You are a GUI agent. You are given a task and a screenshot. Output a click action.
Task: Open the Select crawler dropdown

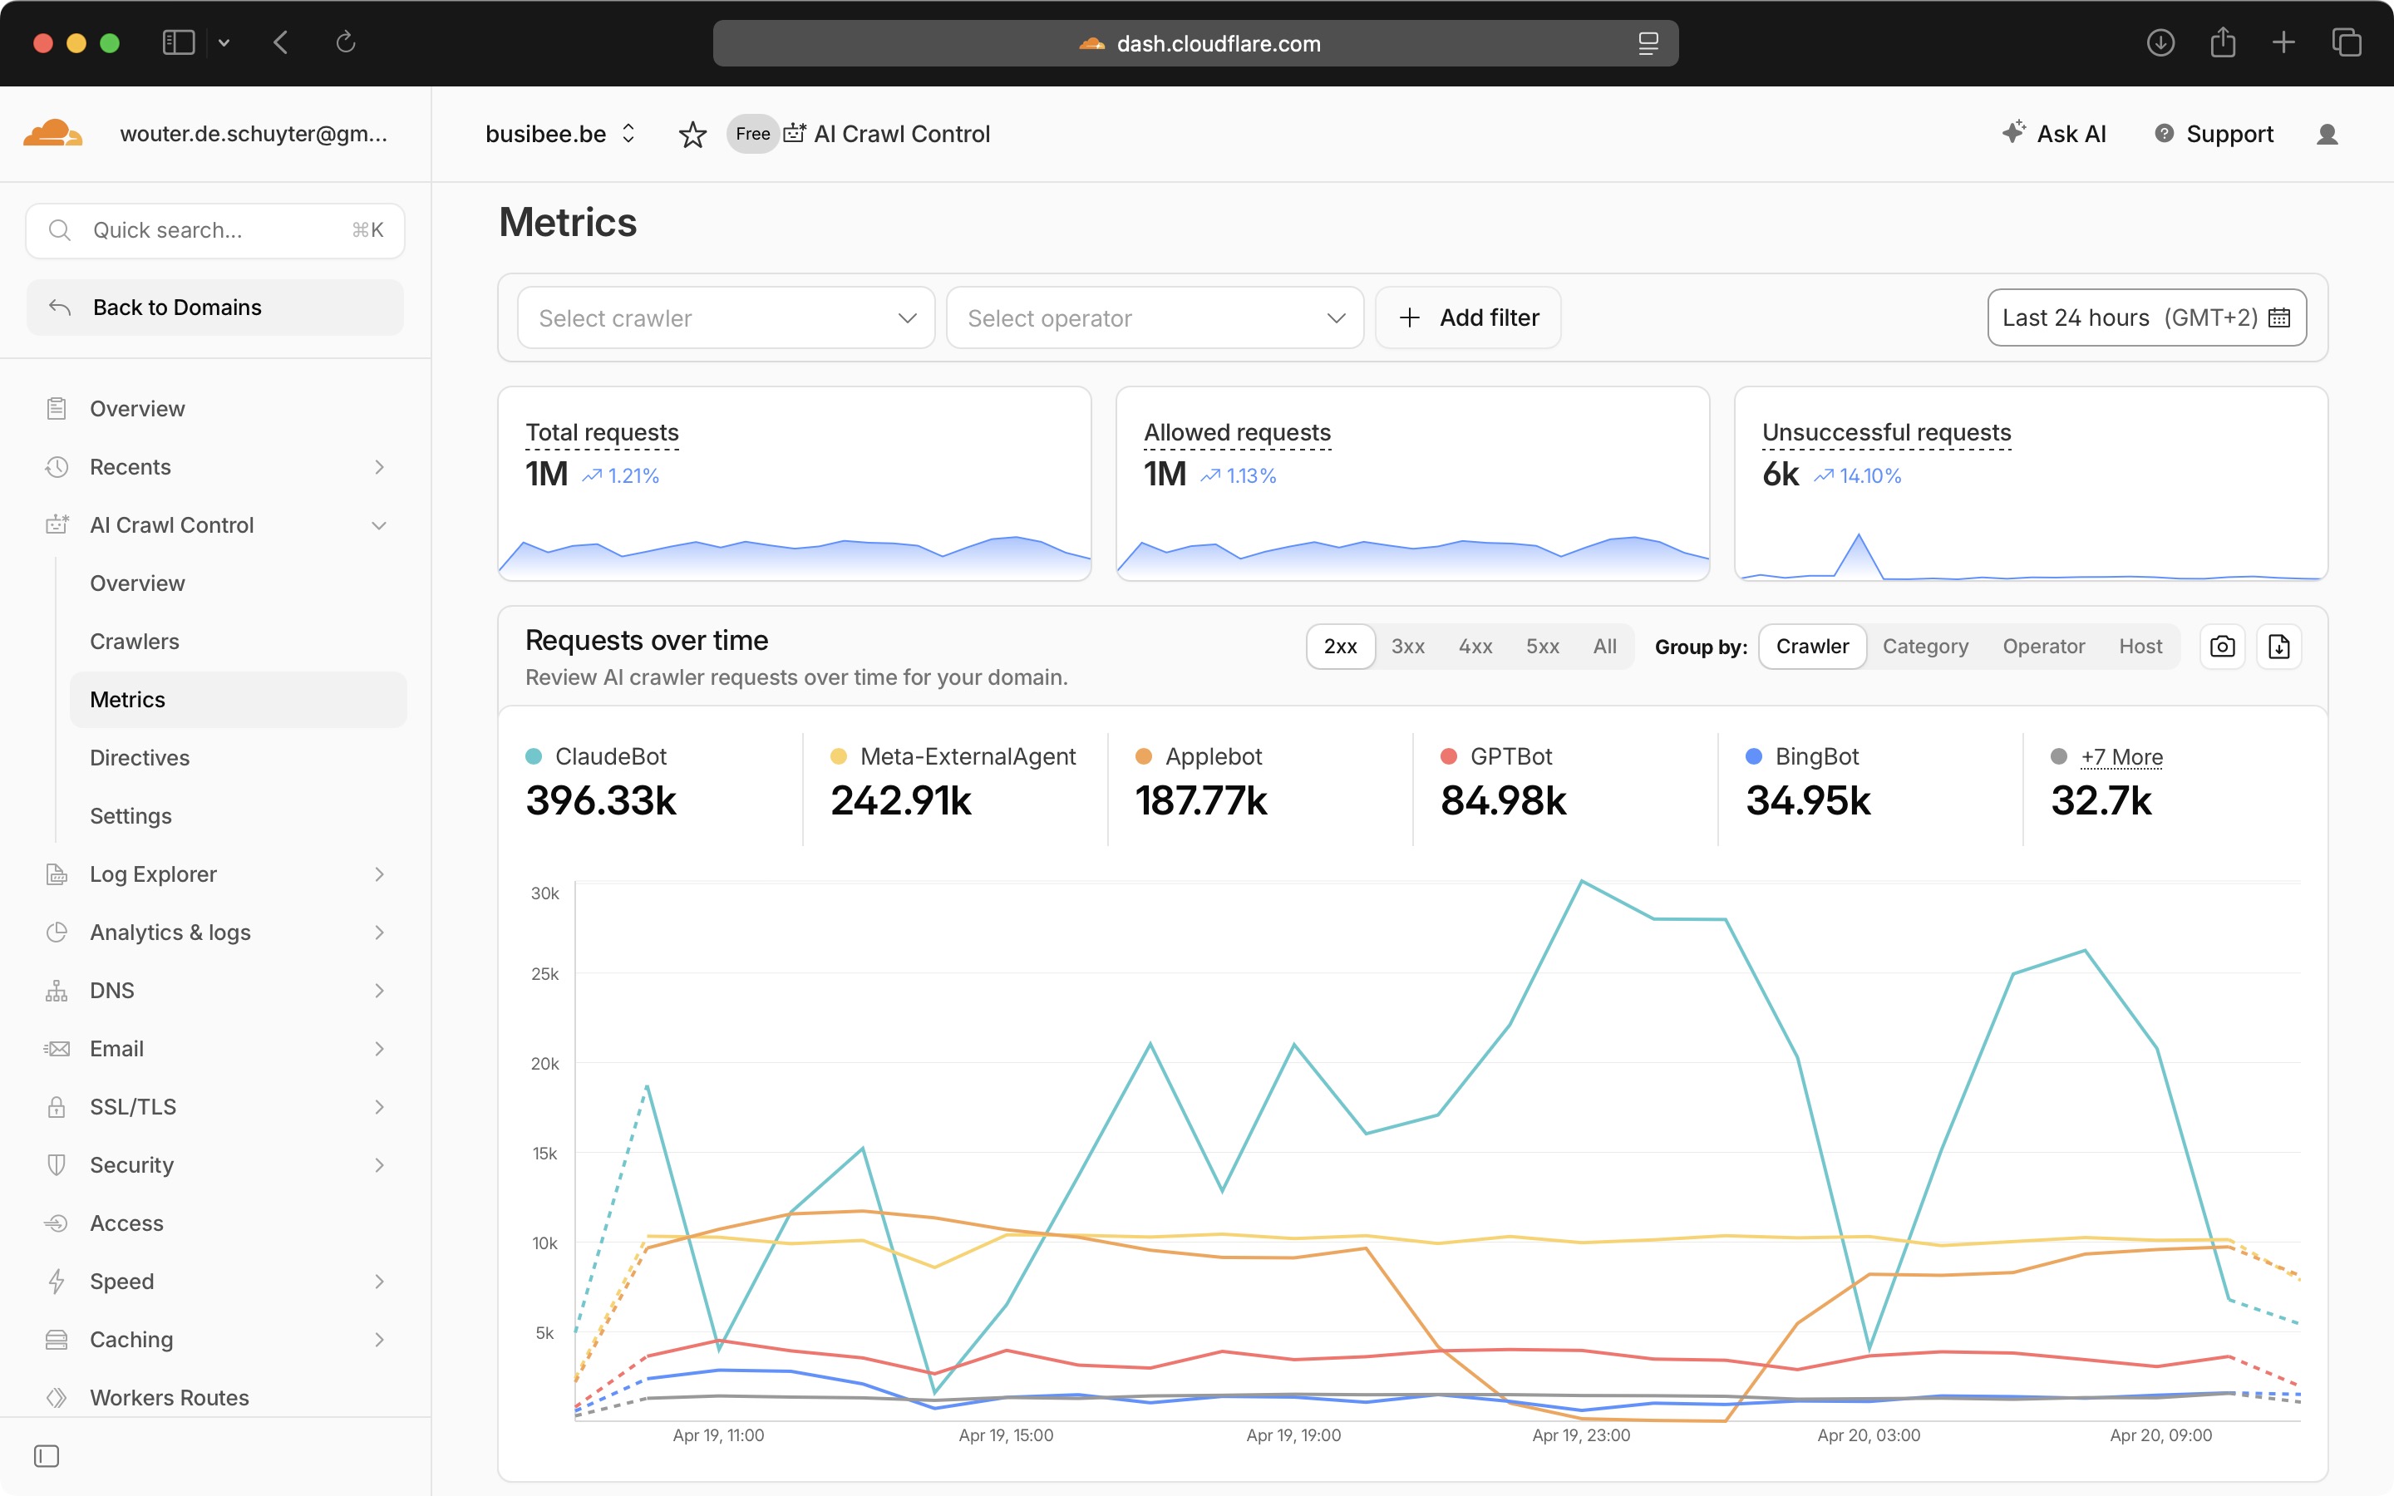pos(725,317)
